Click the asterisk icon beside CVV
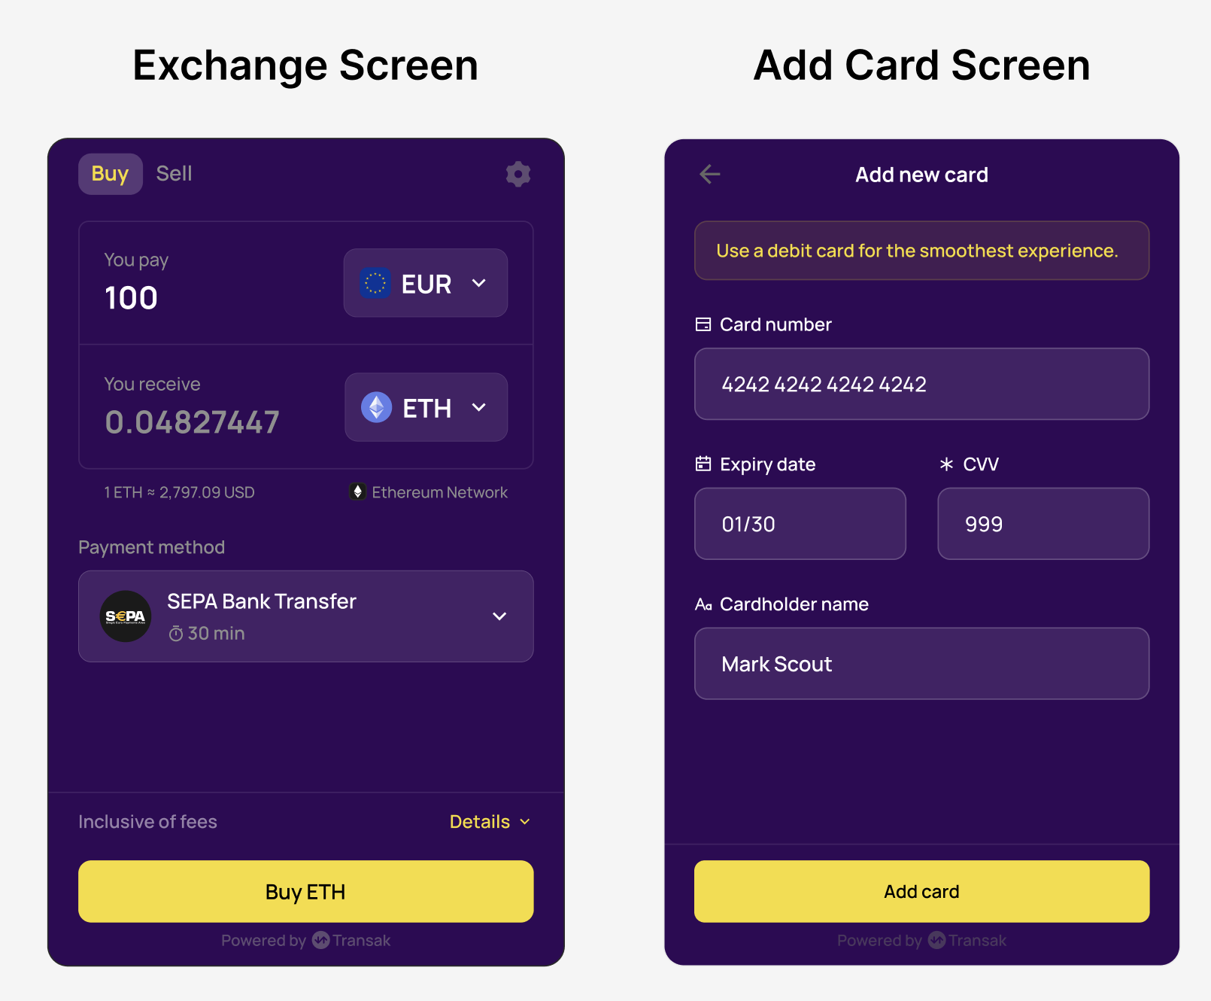 click(946, 464)
